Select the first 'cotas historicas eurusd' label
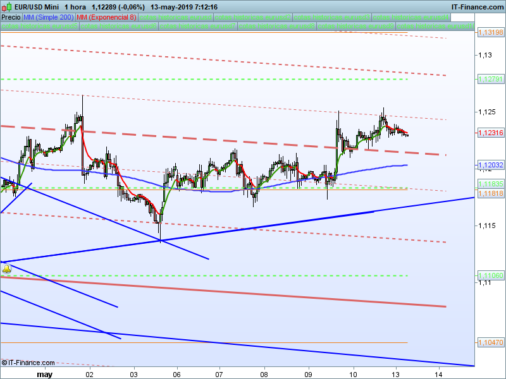 tap(176, 17)
